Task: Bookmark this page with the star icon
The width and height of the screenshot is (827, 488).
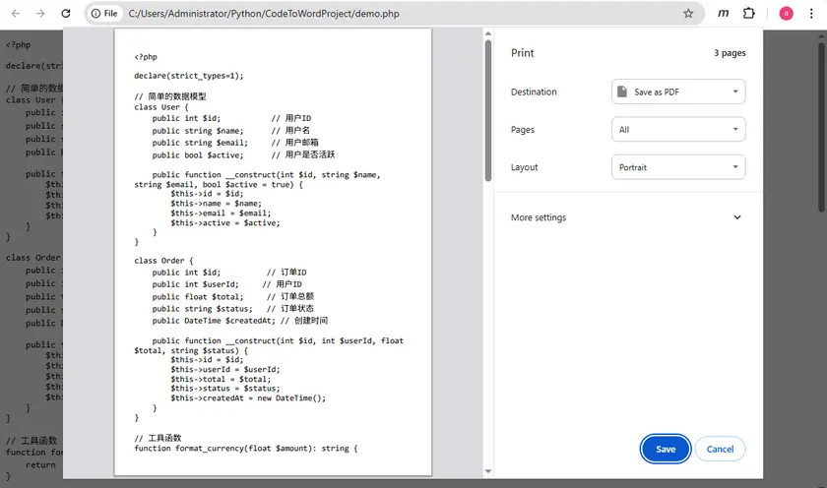Action: point(688,14)
